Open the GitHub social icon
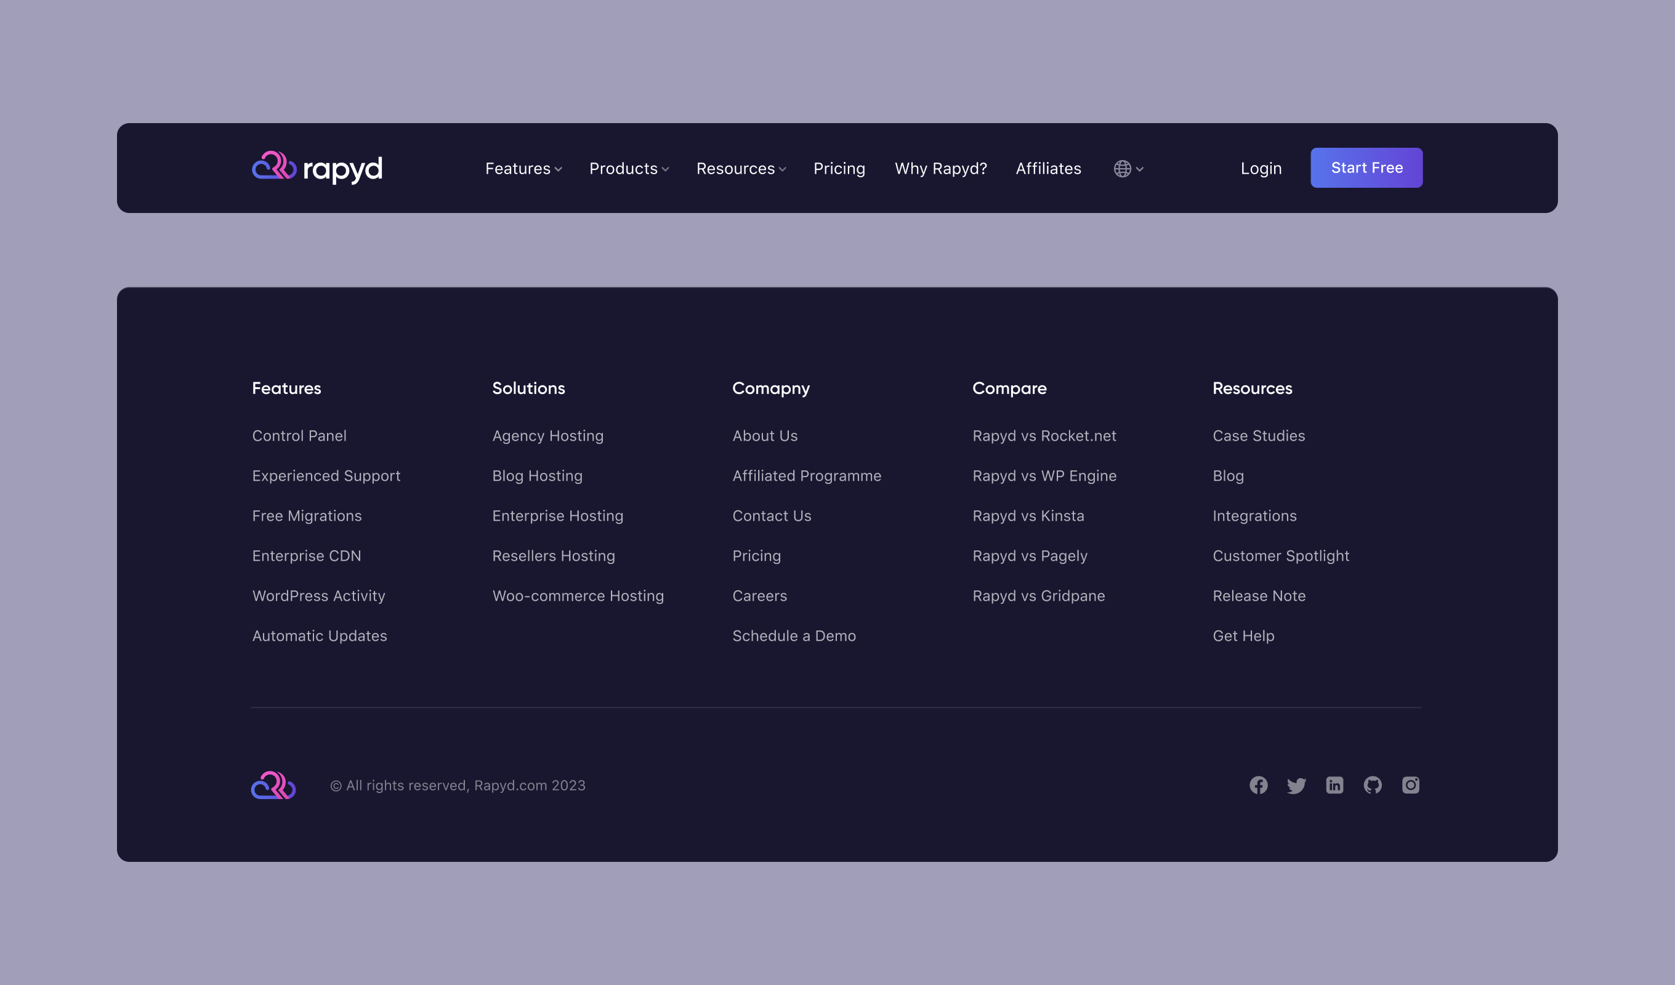 point(1373,785)
